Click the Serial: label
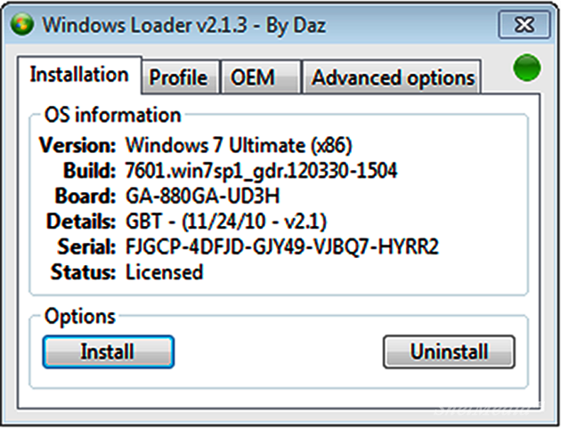Image resolution: width=561 pixels, height=428 pixels. pyautogui.click(x=86, y=246)
